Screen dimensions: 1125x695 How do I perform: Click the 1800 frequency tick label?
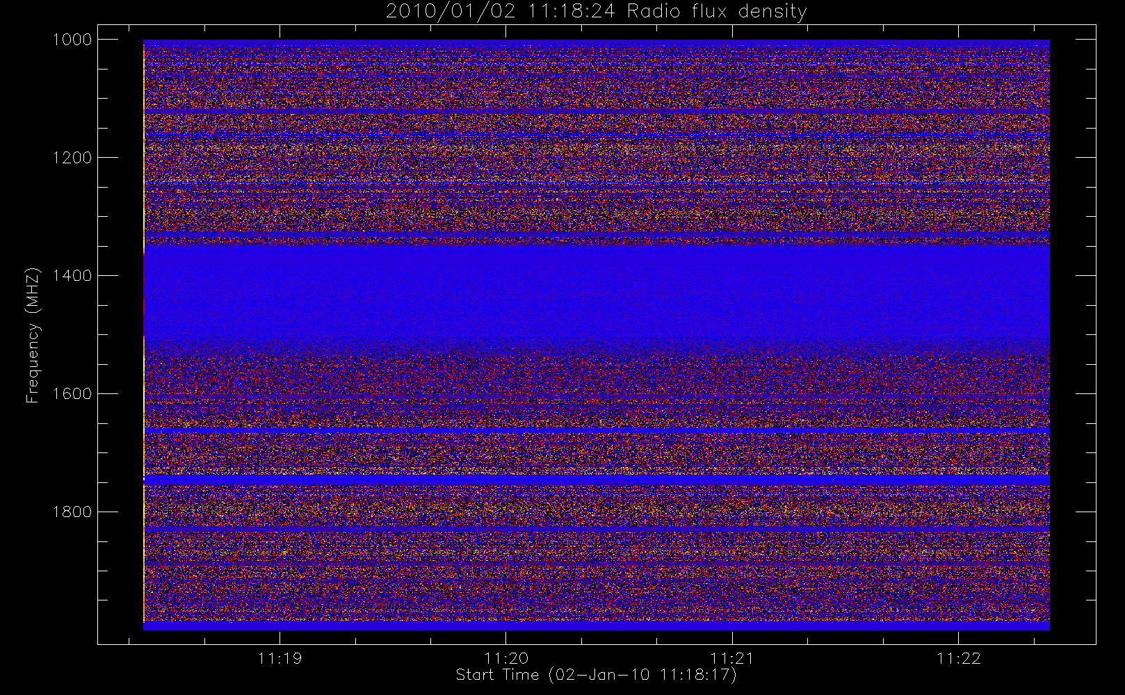click(x=72, y=512)
